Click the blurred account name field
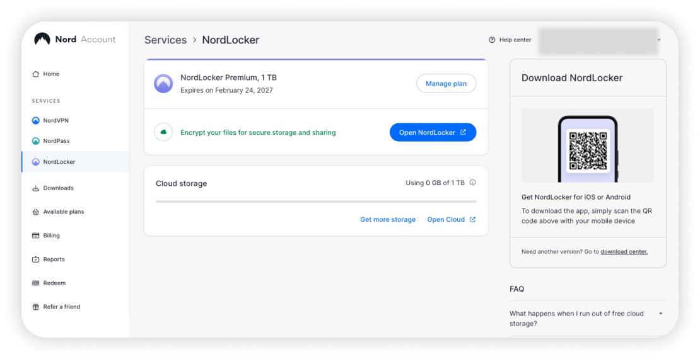The height and width of the screenshot is (359, 700). pyautogui.click(x=598, y=41)
